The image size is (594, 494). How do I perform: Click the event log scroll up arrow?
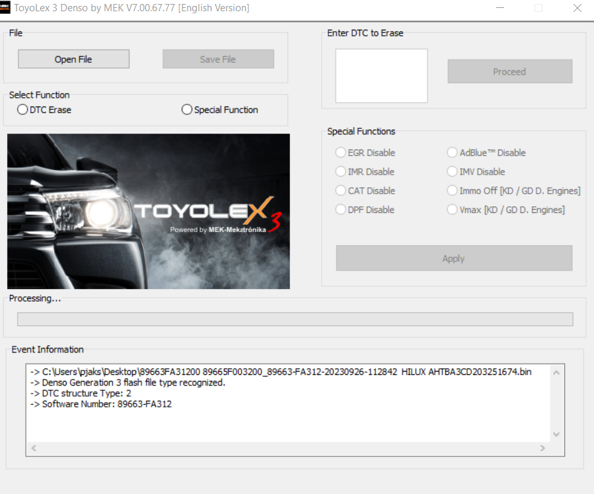[556, 373]
